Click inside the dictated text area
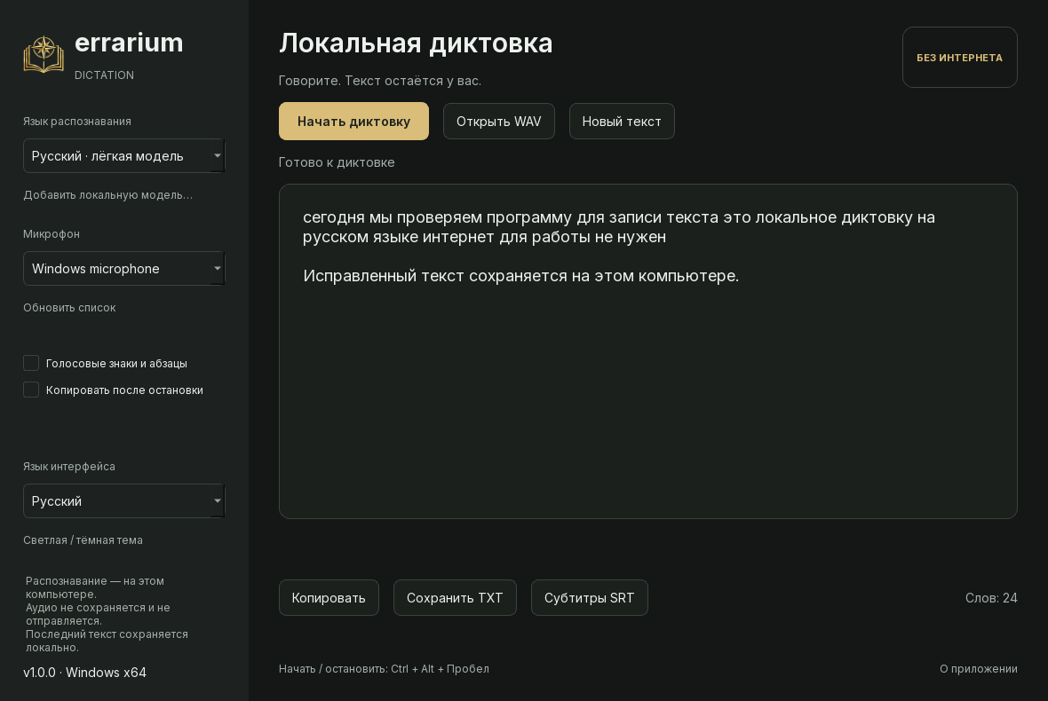Screen dimensions: 1048x701 tap(647, 351)
